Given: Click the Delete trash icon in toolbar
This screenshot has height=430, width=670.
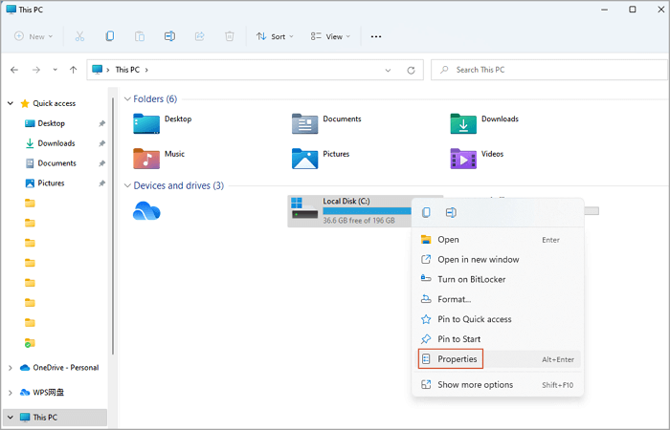Looking at the screenshot, I should (229, 36).
